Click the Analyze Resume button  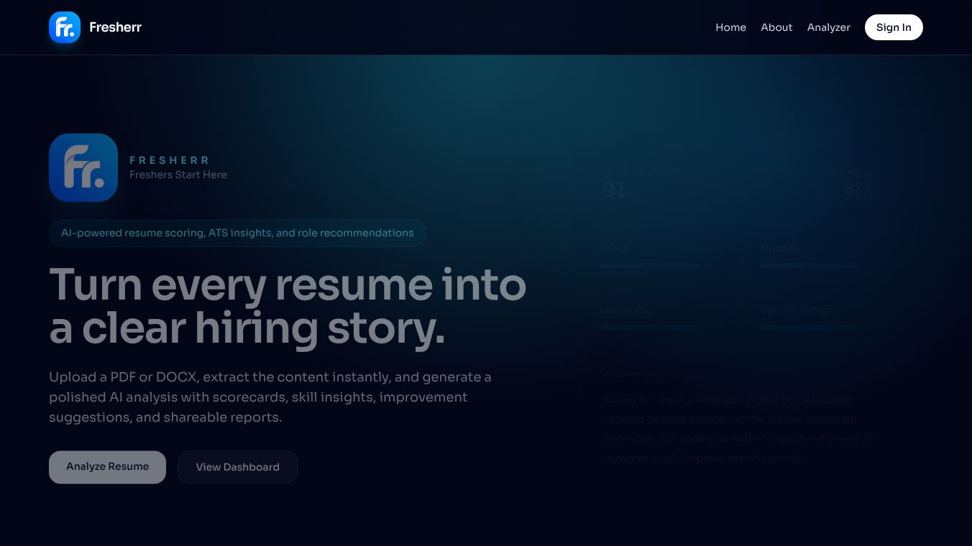click(107, 467)
